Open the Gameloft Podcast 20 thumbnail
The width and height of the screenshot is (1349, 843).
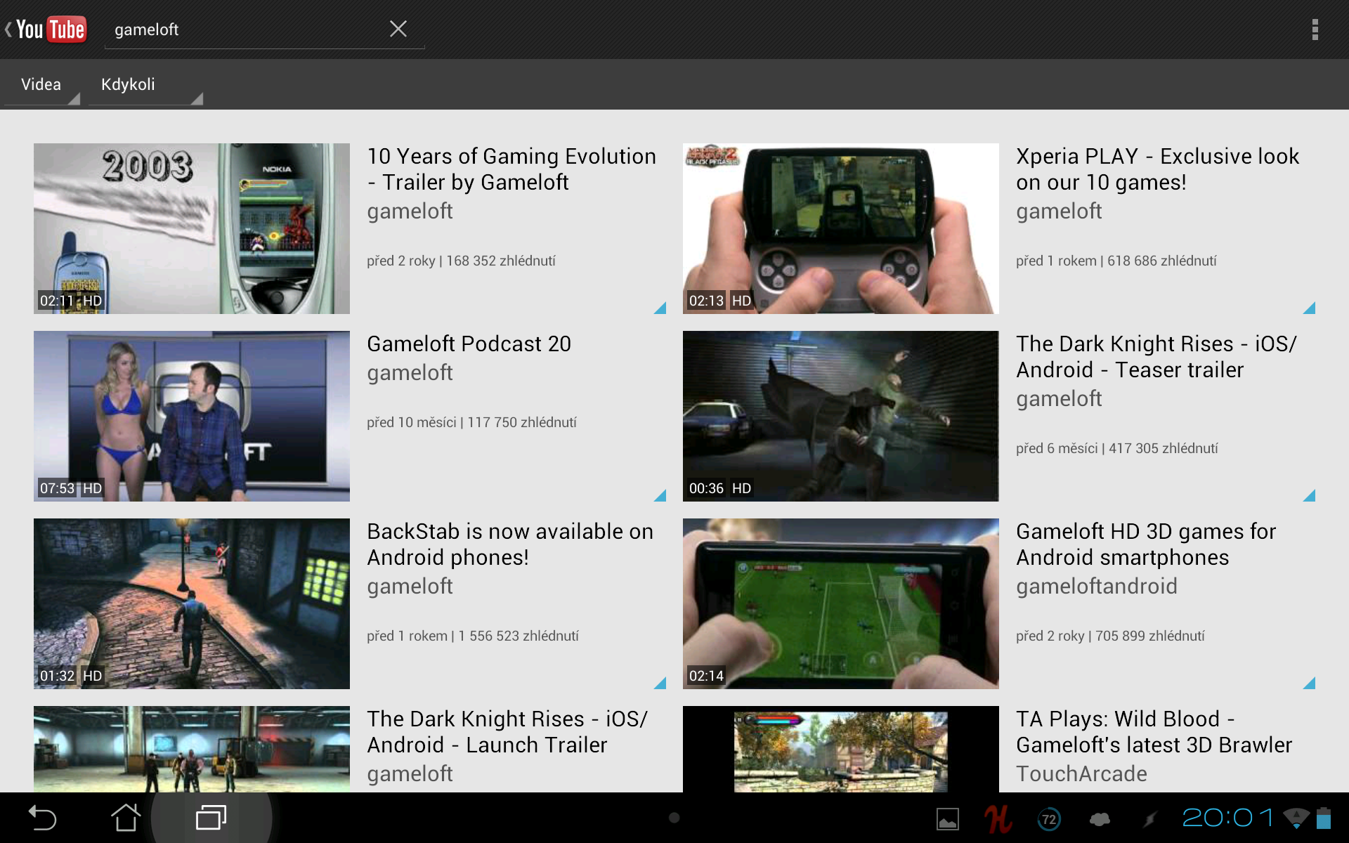point(192,416)
